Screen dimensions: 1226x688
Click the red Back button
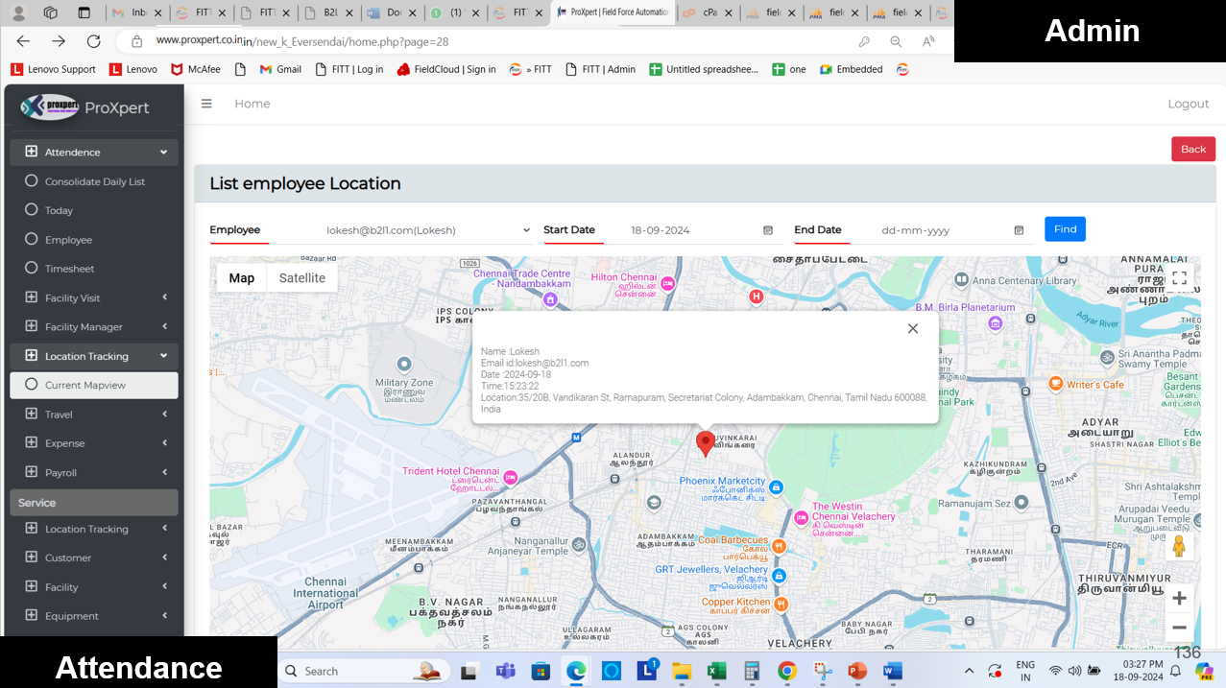pos(1192,149)
